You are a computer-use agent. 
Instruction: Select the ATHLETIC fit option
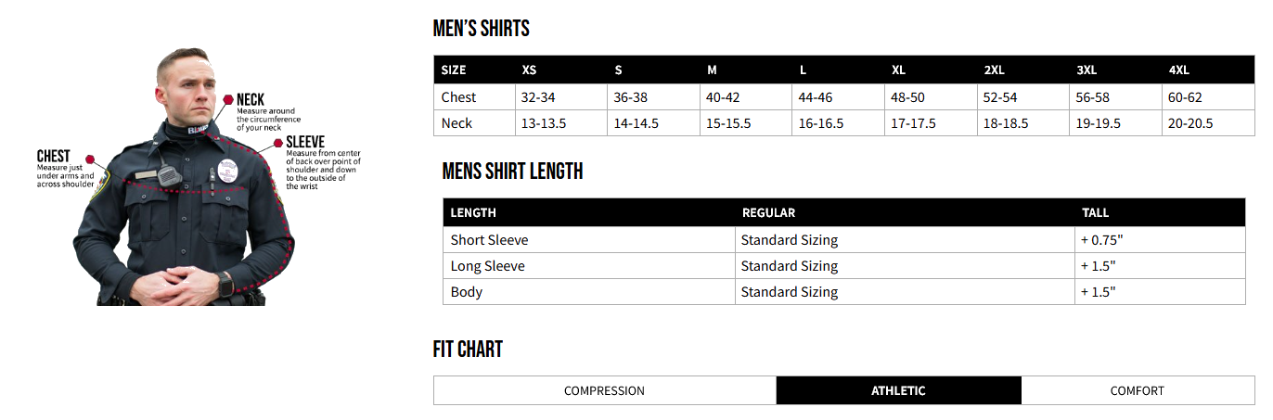pos(898,390)
